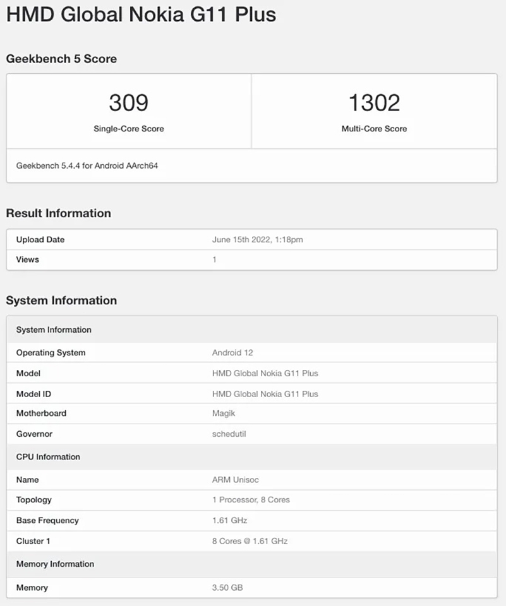Image resolution: width=506 pixels, height=606 pixels.
Task: Expand the CPU Information section
Action: (253, 456)
